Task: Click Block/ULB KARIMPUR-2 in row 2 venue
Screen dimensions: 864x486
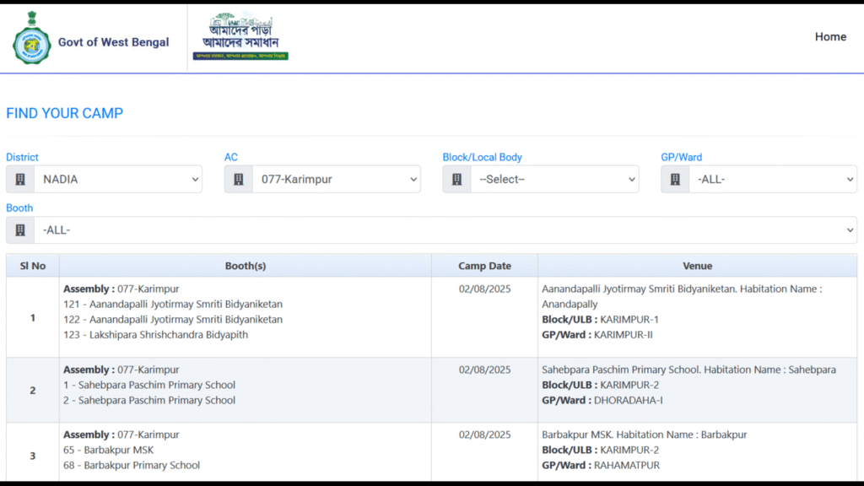Action: 600,385
